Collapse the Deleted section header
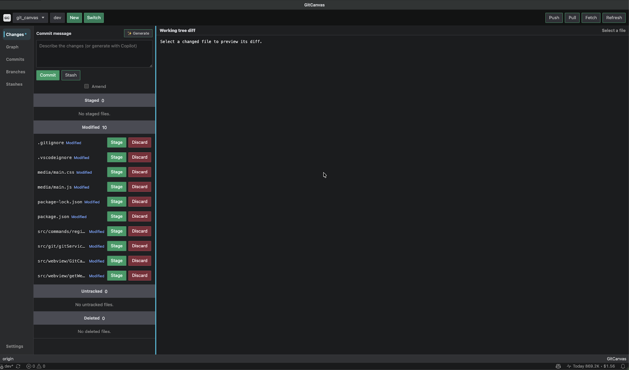The image size is (629, 370). tap(94, 318)
